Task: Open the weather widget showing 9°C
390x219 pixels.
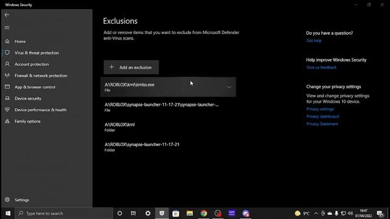Action: pyautogui.click(x=302, y=214)
